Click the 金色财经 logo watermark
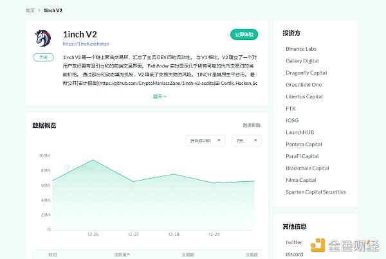Viewport: 386px width, 259px height. pyautogui.click(x=344, y=245)
